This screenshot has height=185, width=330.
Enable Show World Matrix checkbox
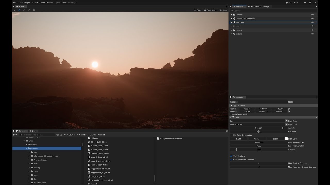[231, 114]
